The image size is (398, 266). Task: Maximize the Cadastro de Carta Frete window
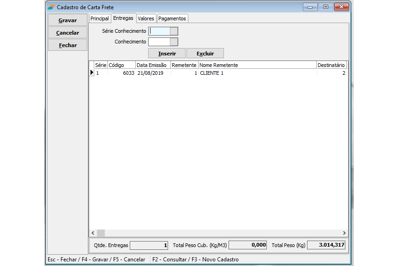(x=326, y=7)
